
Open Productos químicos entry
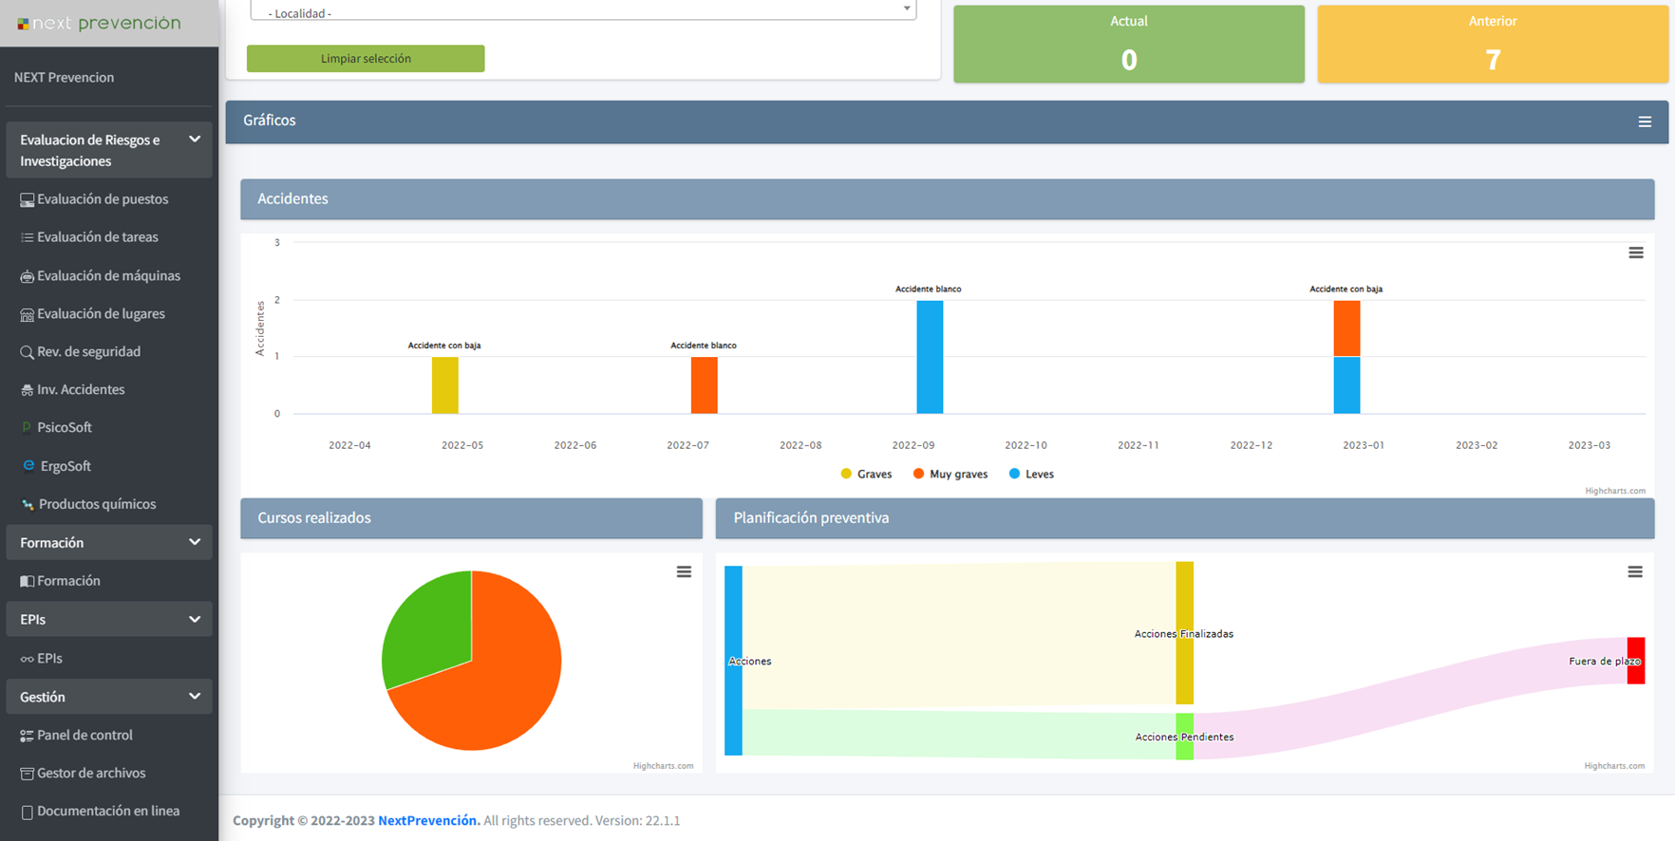pyautogui.click(x=88, y=504)
